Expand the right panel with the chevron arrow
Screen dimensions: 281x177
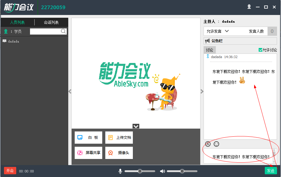pos(202,91)
